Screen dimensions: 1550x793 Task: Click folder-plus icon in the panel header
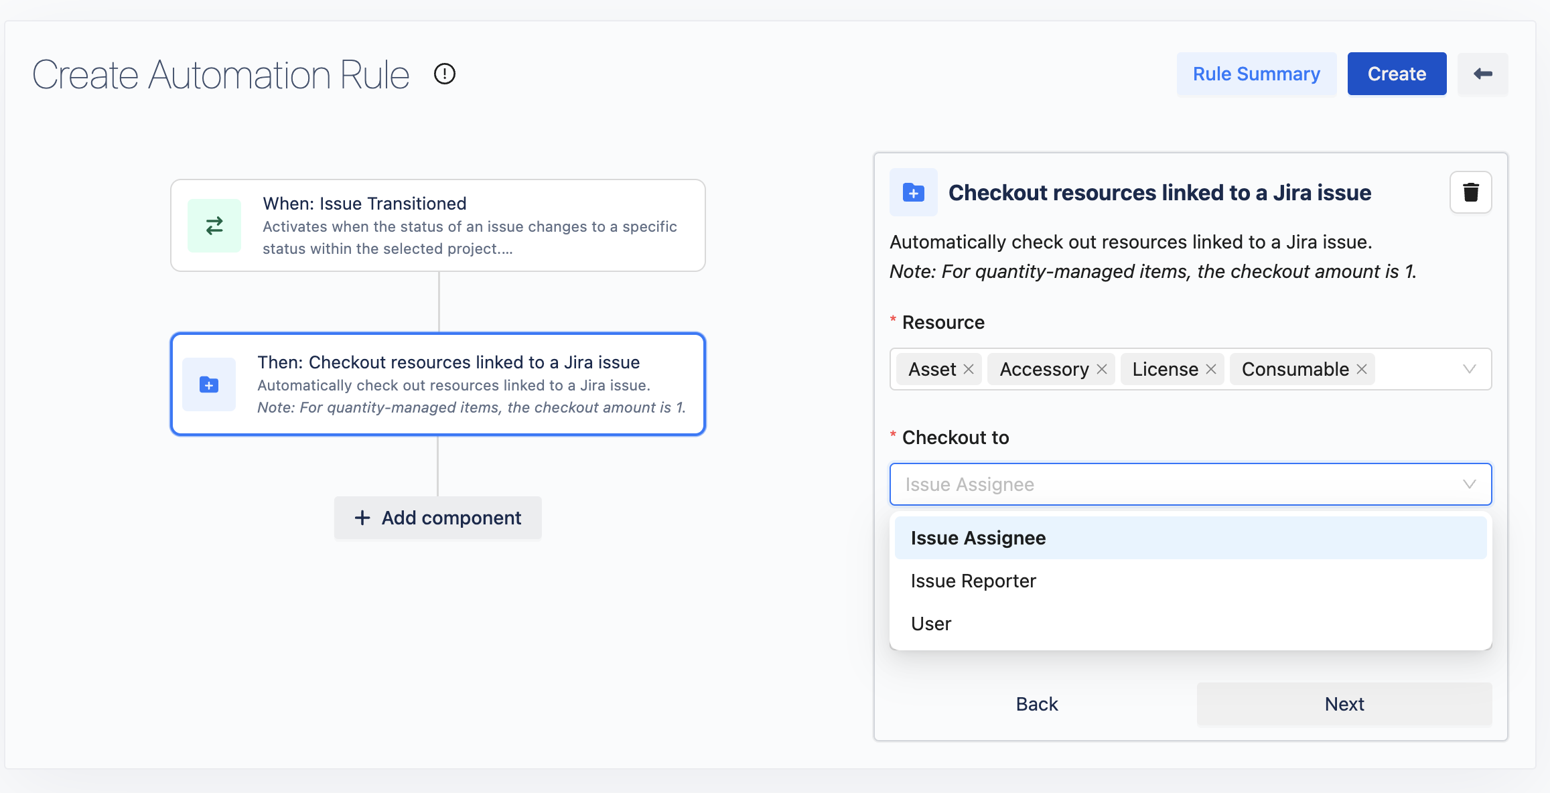pyautogui.click(x=913, y=193)
